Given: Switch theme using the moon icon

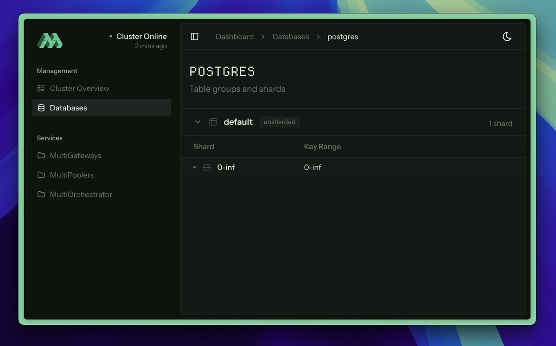Looking at the screenshot, I should click(x=507, y=36).
